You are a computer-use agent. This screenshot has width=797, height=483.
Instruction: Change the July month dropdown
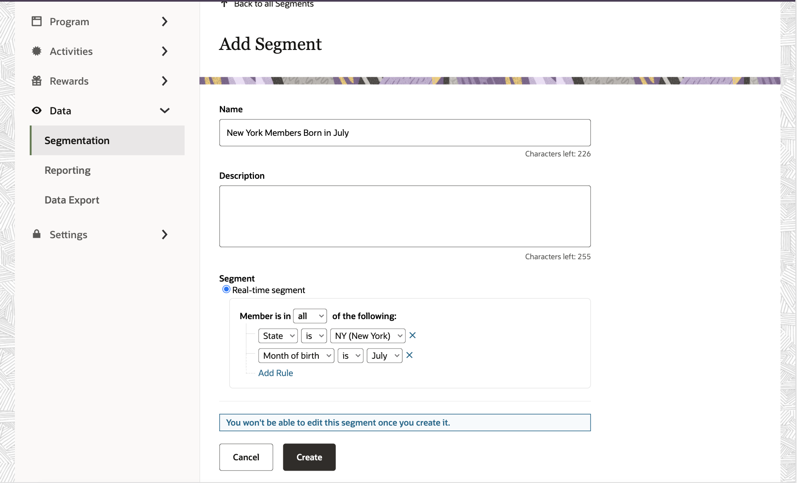tap(384, 355)
